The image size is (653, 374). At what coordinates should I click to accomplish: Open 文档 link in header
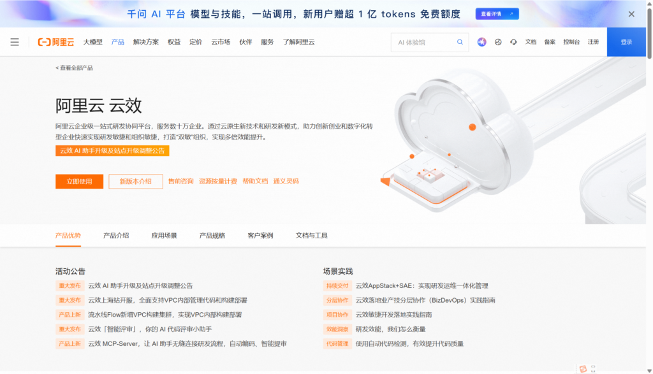[x=531, y=42]
